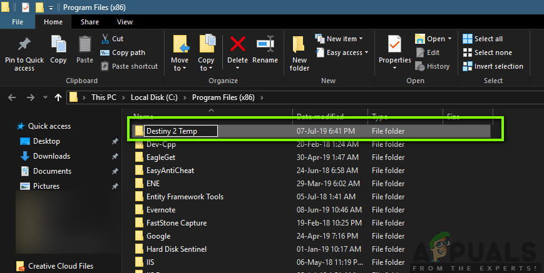The image size is (544, 273).
Task: Click the Destiny 2 Temp rename field
Action: (x=181, y=131)
